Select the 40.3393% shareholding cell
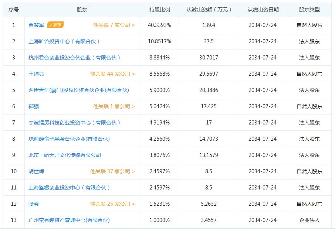The width and height of the screenshot is (335, 229). (x=160, y=25)
